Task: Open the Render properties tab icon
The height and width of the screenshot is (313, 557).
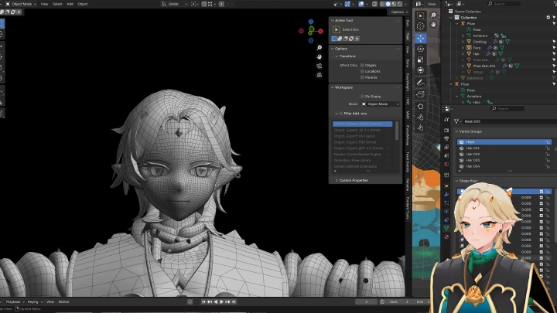Action: click(x=446, y=131)
